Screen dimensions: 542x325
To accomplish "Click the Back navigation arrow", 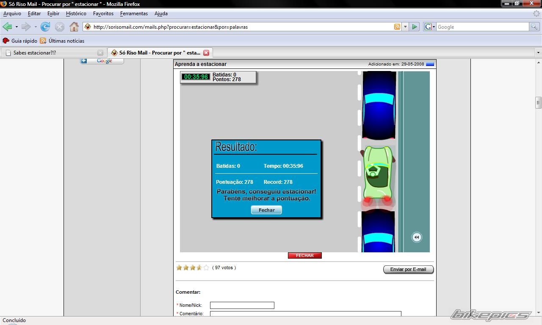I will pos(7,27).
